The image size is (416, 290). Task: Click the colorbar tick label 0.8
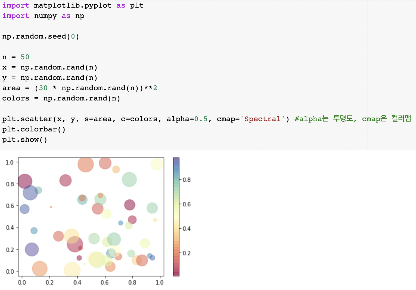click(x=187, y=180)
